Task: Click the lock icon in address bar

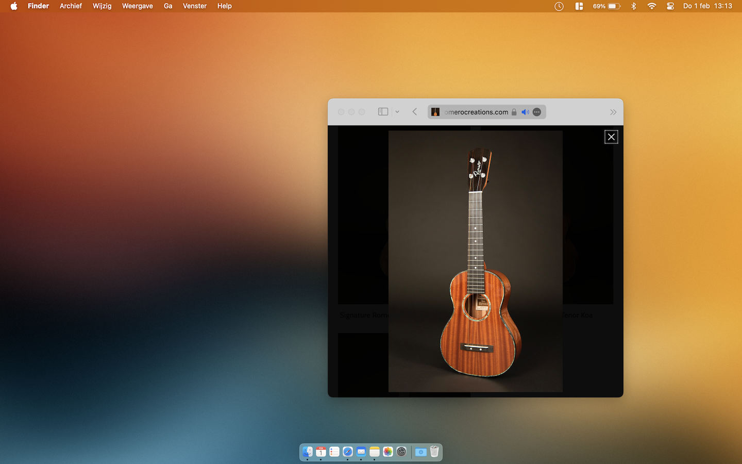Action: pyautogui.click(x=514, y=112)
